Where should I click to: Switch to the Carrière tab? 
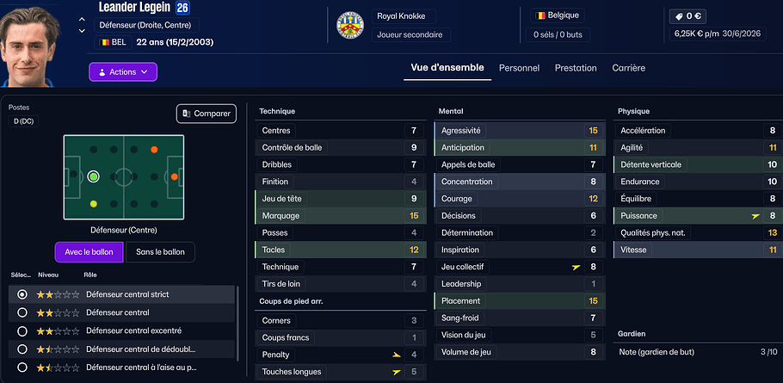pyautogui.click(x=628, y=68)
